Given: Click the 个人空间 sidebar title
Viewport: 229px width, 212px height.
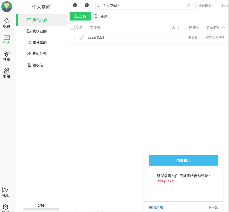Looking at the screenshot, I should pos(41,7).
